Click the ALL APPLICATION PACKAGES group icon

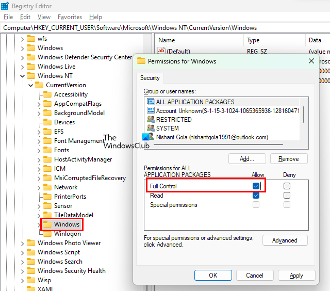[x=151, y=102]
